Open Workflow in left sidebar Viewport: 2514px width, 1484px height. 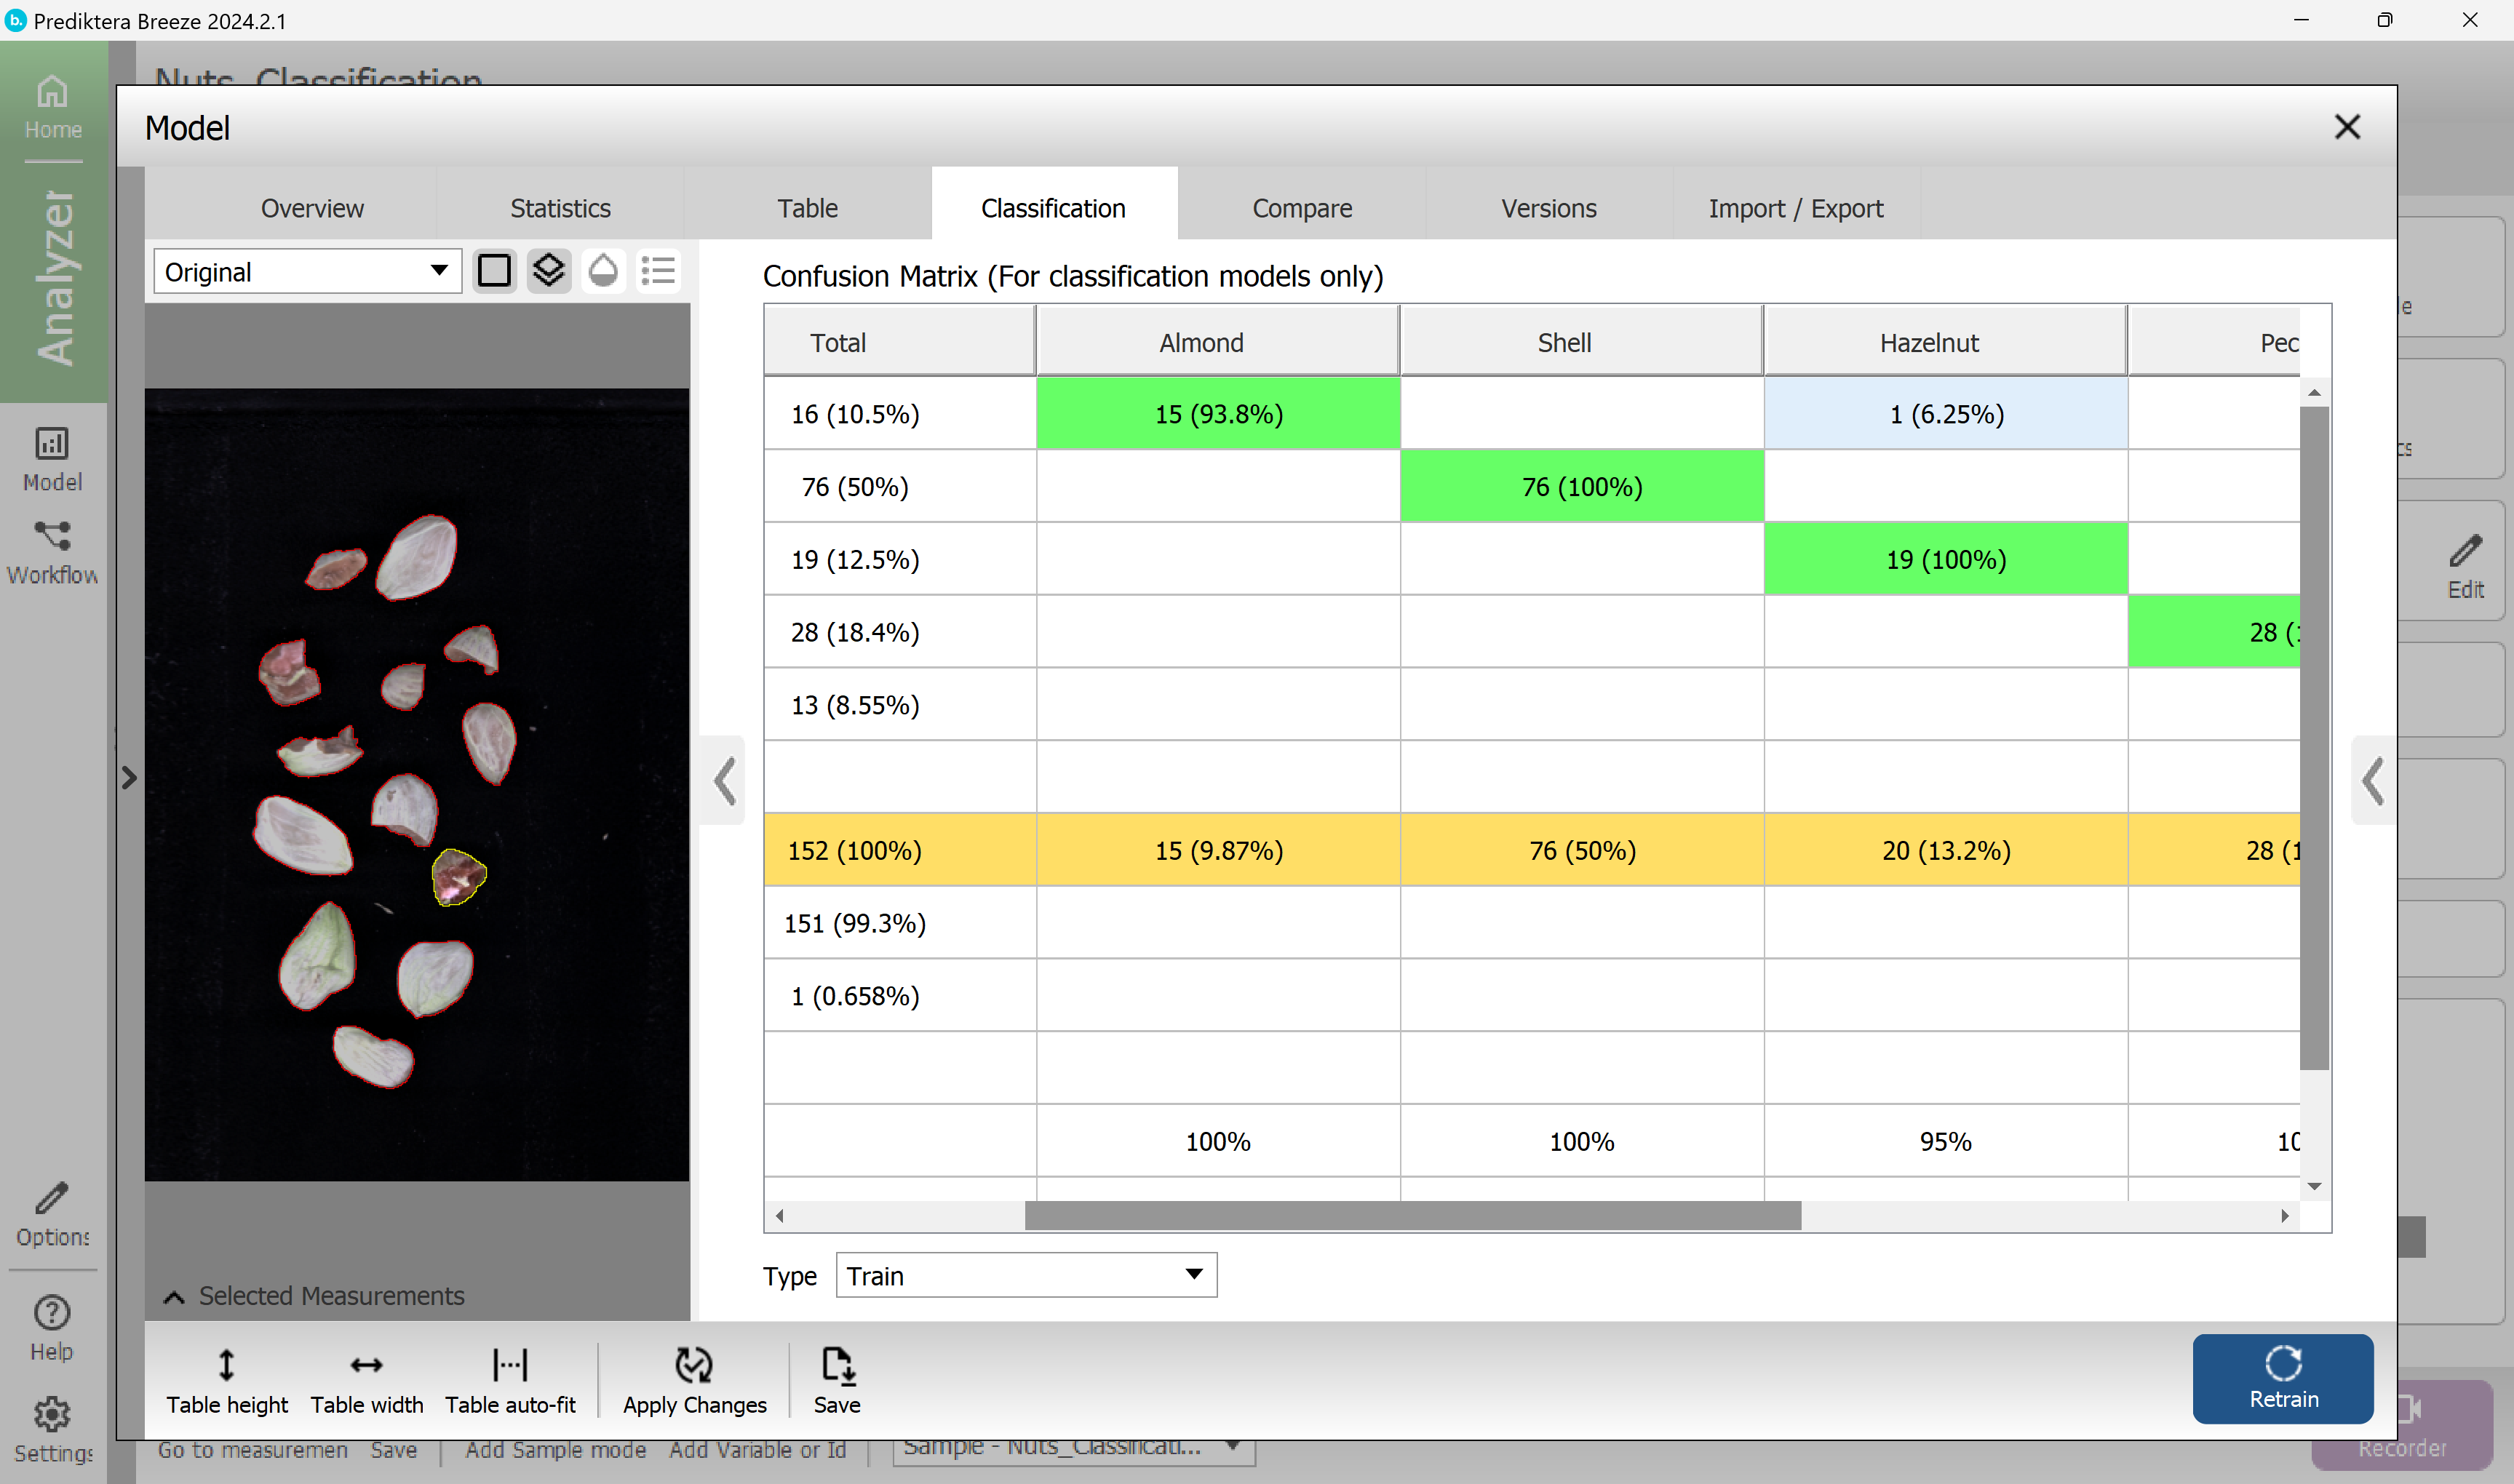click(52, 552)
